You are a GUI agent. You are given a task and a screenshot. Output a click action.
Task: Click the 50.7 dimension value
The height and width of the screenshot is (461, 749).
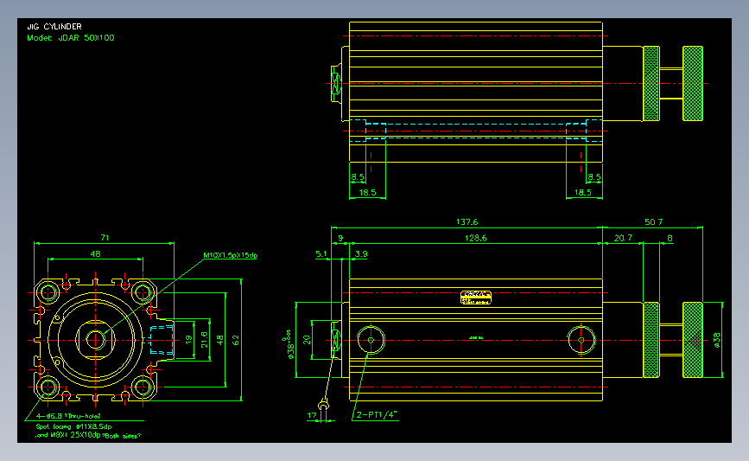coord(653,222)
